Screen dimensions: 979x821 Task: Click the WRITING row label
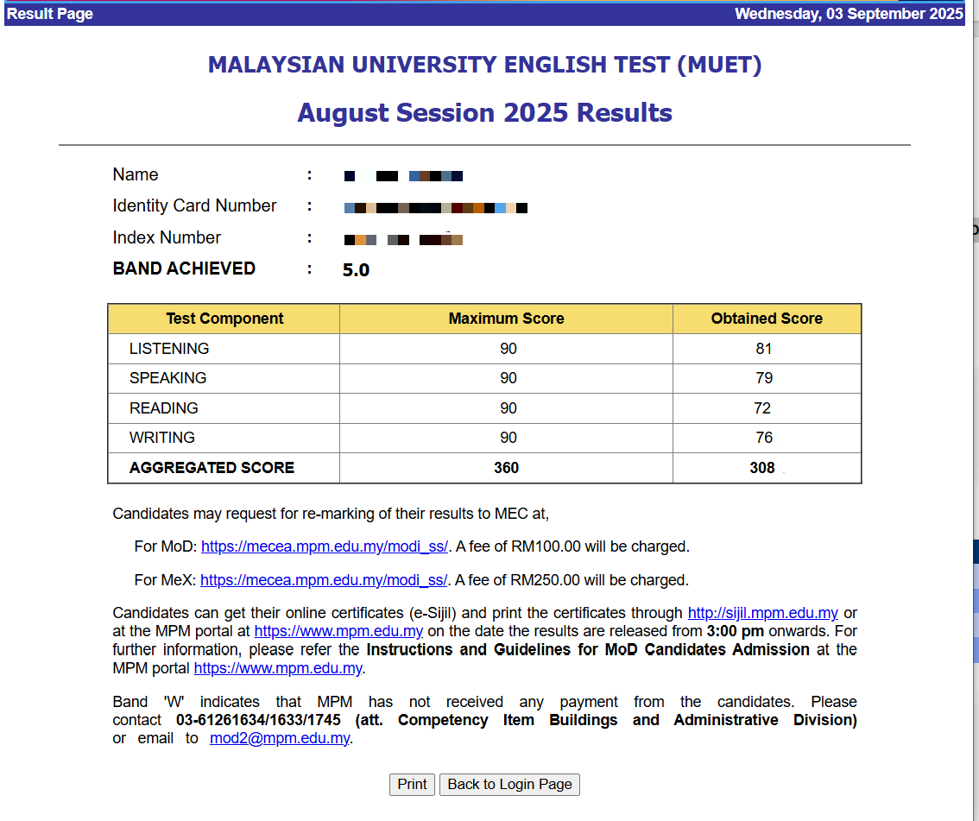pos(162,438)
